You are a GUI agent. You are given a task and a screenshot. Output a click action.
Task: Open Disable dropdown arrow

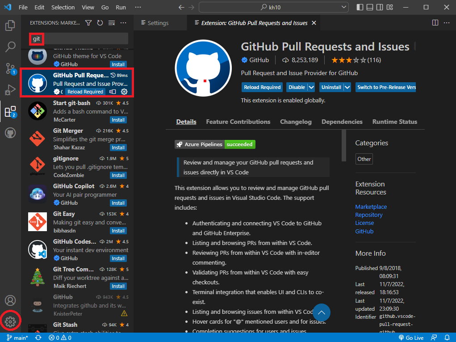point(311,87)
